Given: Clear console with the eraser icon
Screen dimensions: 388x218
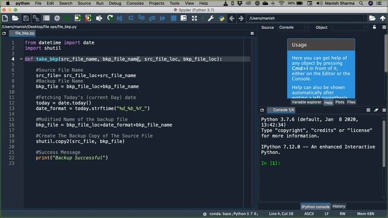Looking at the screenshot, I should (376, 110).
